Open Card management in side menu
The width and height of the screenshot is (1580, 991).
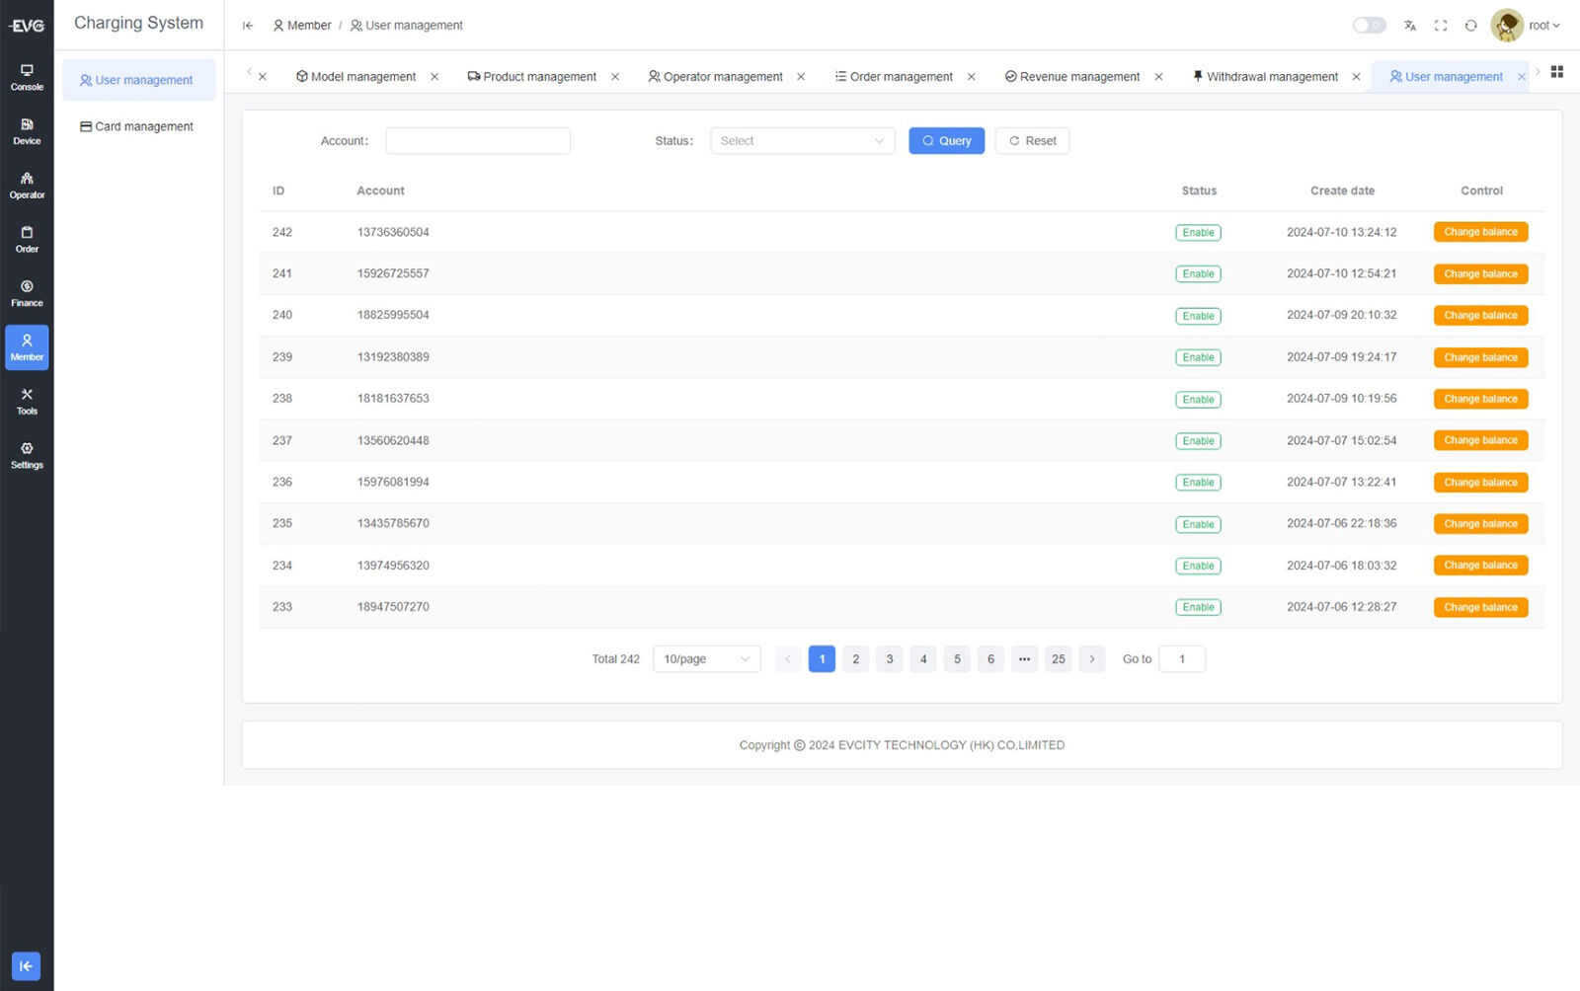tap(139, 126)
